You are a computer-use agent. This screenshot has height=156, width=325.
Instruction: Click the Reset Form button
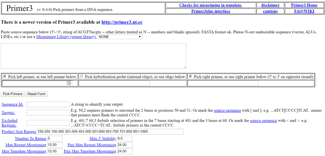[37, 94]
